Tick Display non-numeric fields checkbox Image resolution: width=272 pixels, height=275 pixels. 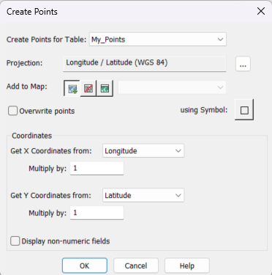tap(15, 241)
